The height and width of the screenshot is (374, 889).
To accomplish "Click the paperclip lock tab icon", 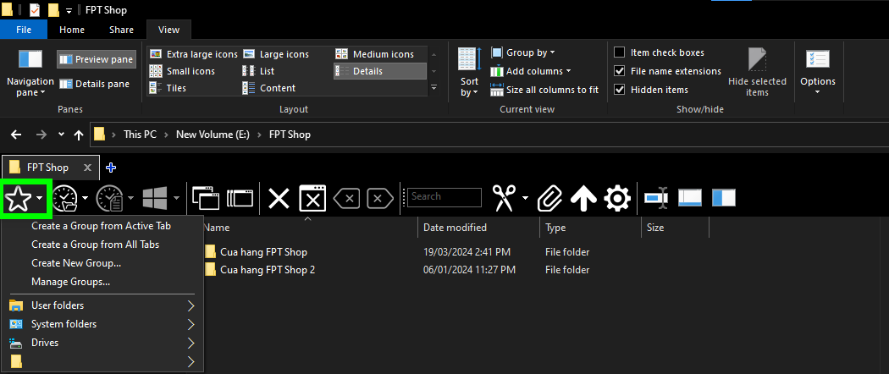I will 549,198.
